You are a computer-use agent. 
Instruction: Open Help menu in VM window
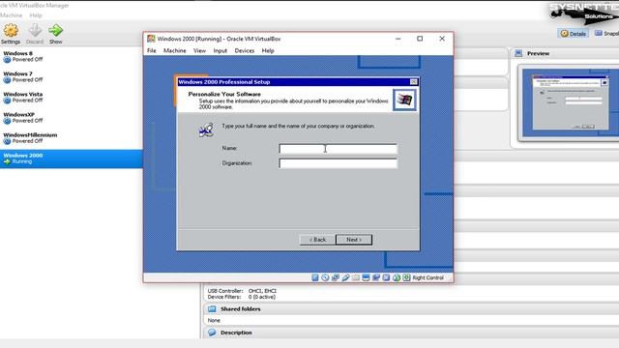tap(268, 51)
